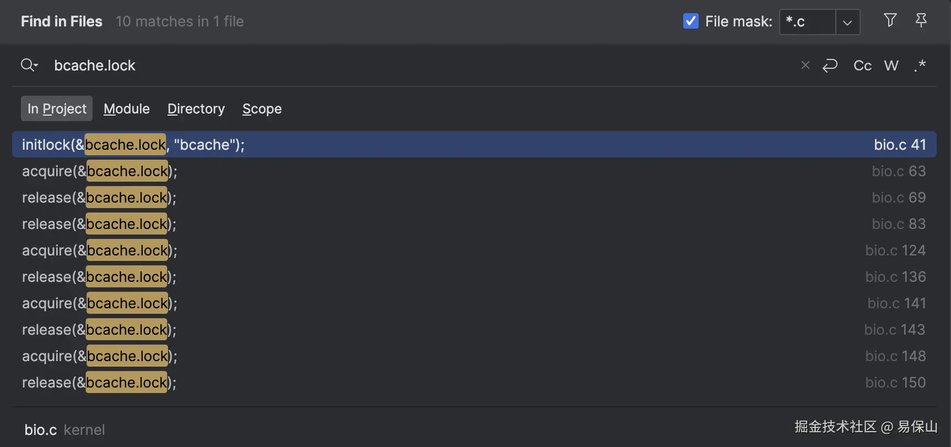Toggle Words (W) match option

[x=891, y=66]
